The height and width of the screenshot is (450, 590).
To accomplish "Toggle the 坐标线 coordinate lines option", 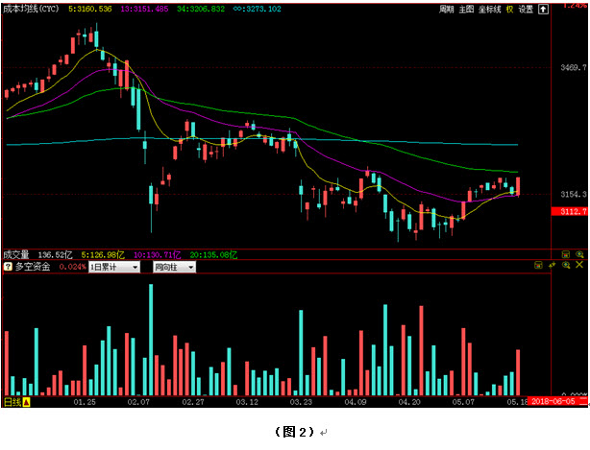I will click(489, 9).
